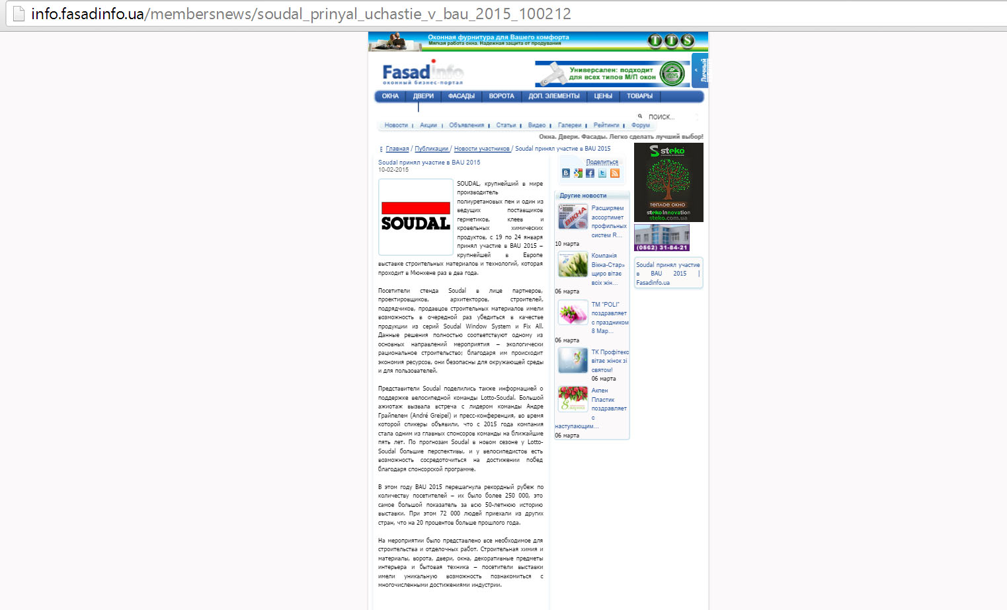1007x610 pixels.
Task: Click the ПОИСК search field
Action: [x=672, y=117]
